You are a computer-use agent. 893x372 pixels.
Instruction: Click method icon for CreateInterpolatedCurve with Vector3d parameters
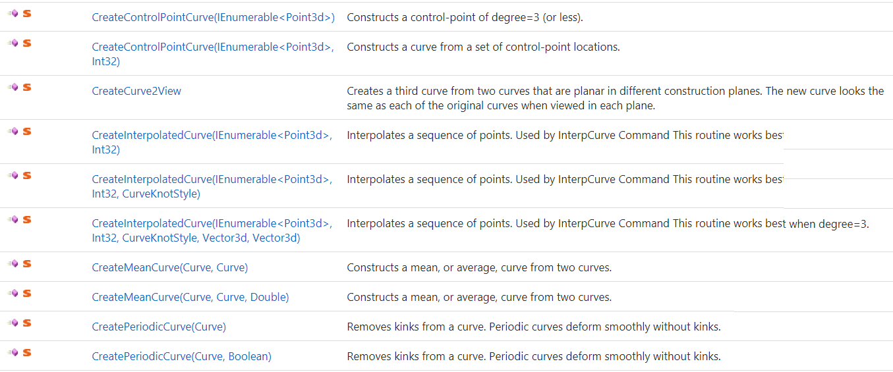(13, 219)
